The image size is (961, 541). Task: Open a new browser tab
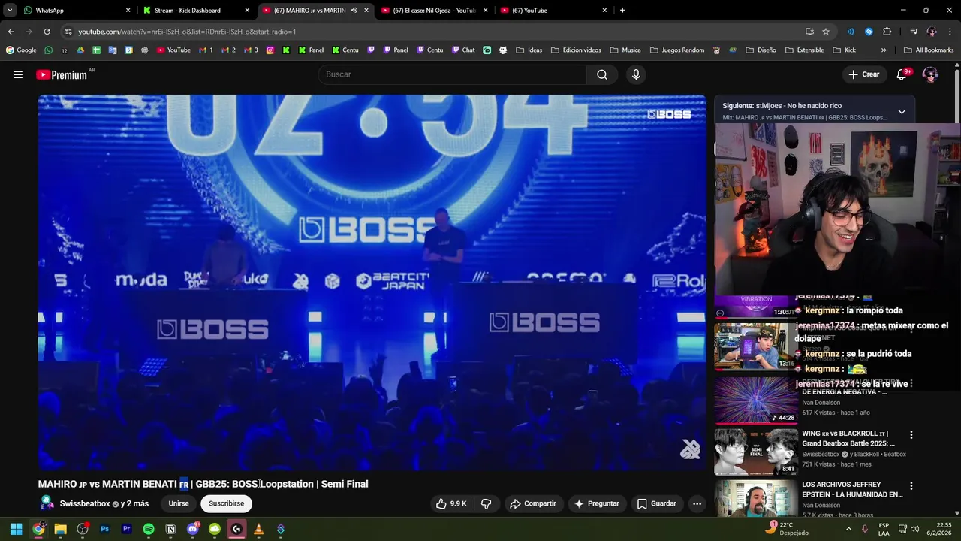click(x=622, y=11)
